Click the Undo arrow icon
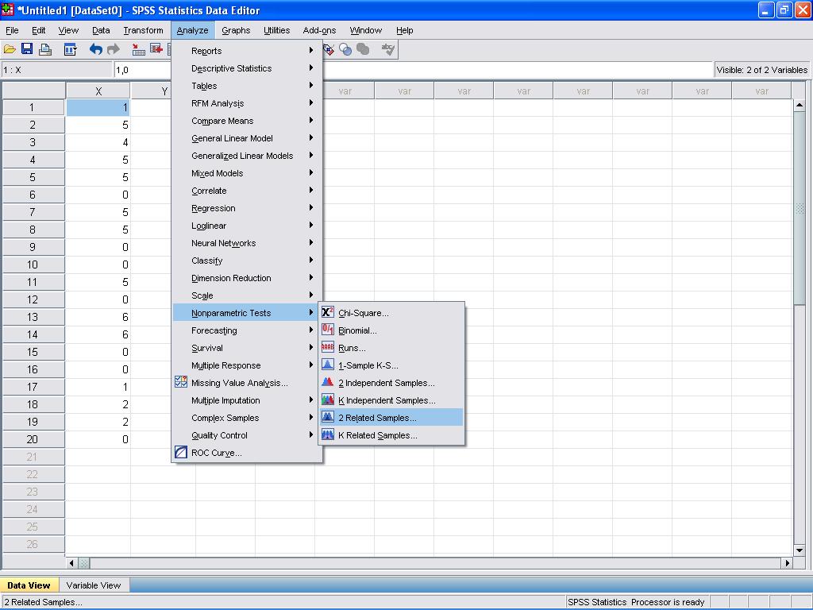The width and height of the screenshot is (813, 610). 96,49
